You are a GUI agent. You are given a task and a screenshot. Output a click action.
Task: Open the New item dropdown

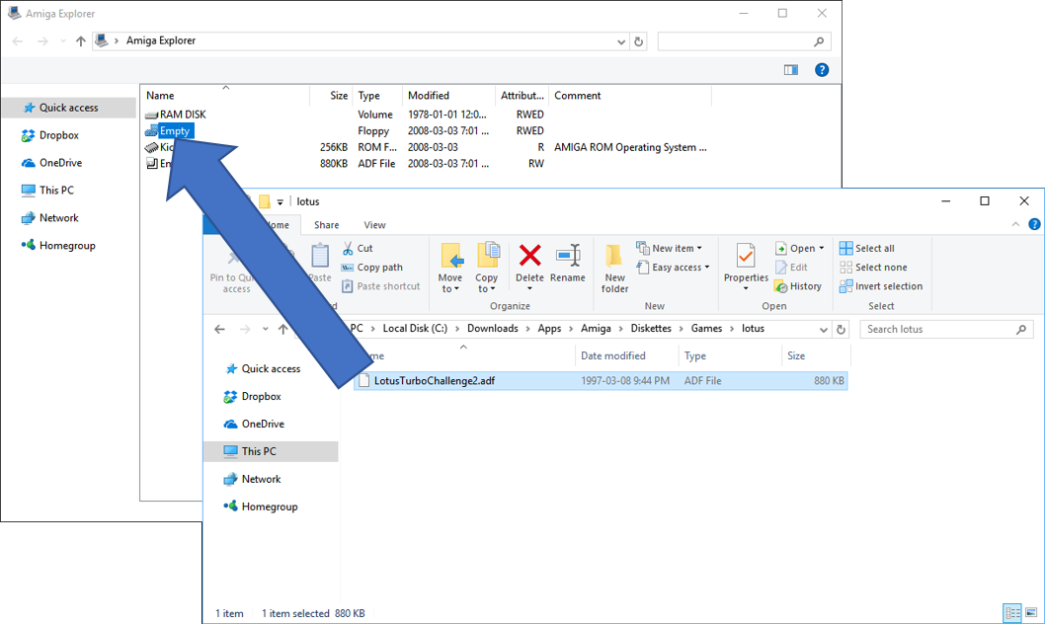click(x=669, y=248)
